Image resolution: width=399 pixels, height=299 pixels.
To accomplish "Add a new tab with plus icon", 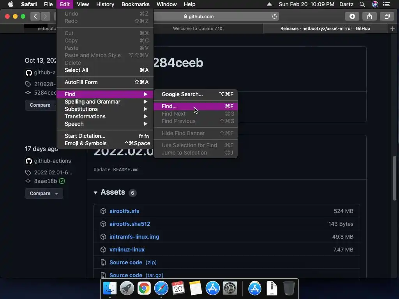I will 392,29.
